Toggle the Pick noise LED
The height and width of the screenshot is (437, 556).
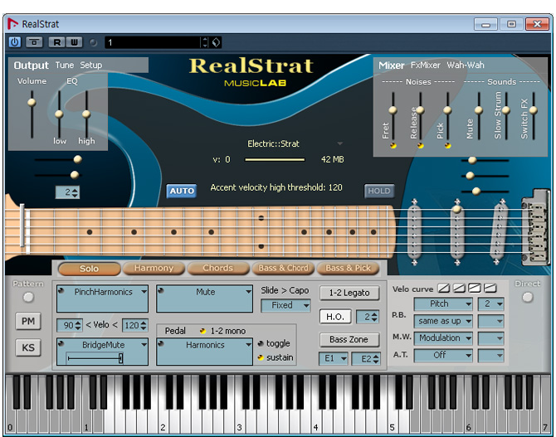[x=447, y=145]
